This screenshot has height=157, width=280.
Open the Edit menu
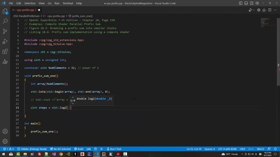click(x=18, y=3)
